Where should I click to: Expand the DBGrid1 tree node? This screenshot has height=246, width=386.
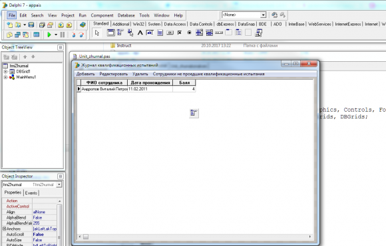click(x=5, y=72)
